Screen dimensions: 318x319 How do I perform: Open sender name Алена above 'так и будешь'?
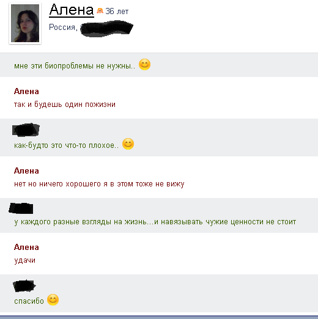26,92
